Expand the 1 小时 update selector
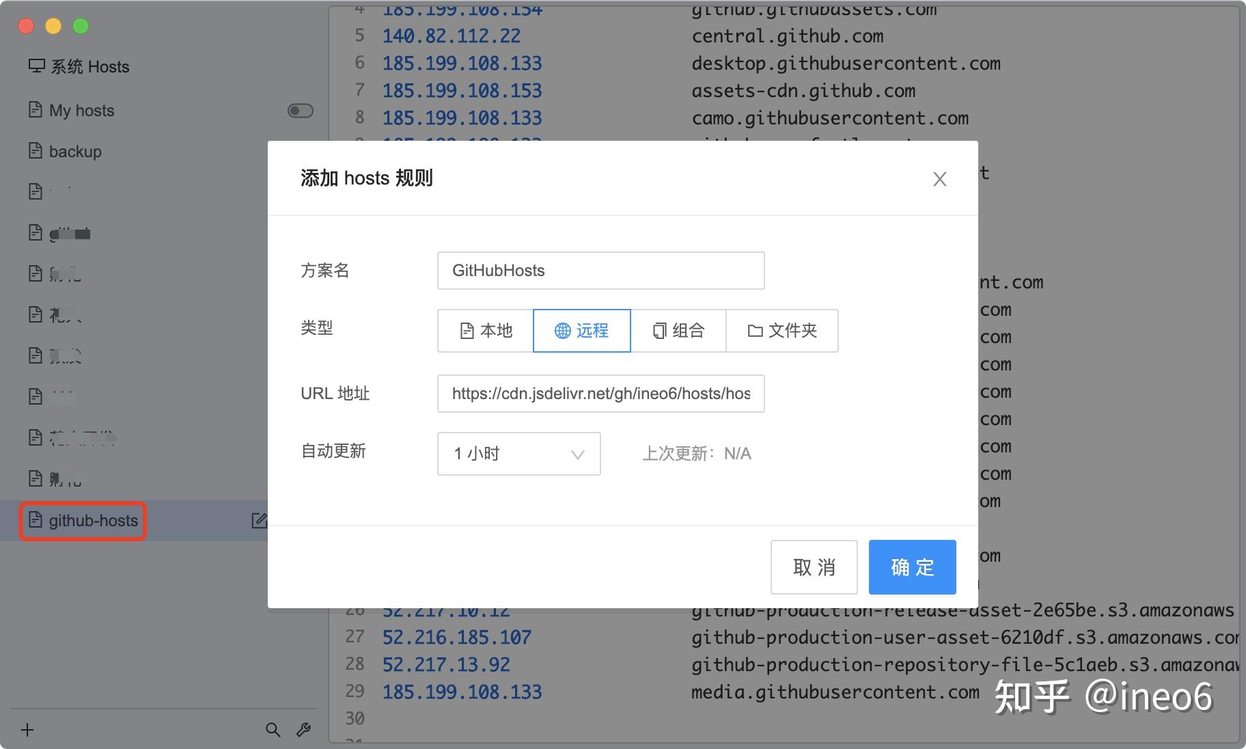This screenshot has width=1246, height=749. (518, 454)
